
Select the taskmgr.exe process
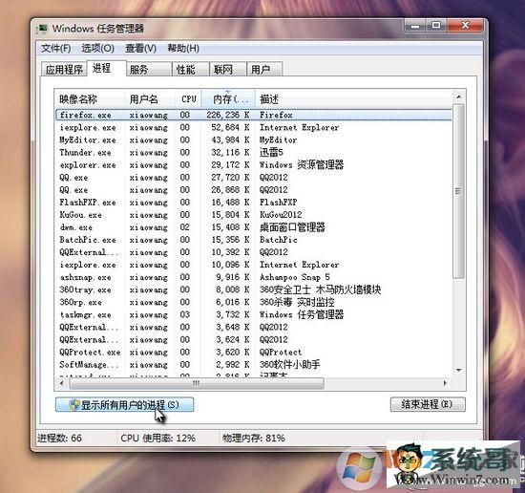coord(254,314)
